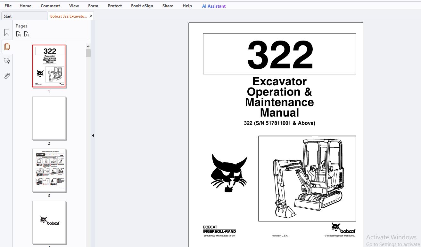This screenshot has width=421, height=247.
Task: Click the page number 3 label
Action: click(49, 196)
